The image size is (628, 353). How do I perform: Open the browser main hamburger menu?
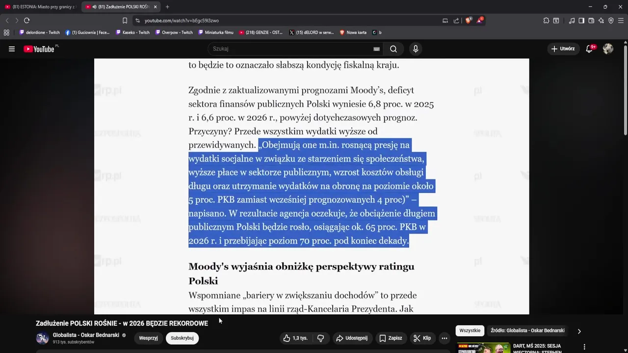(621, 21)
